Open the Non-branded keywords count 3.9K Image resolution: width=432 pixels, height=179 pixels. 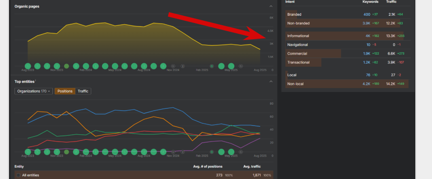pyautogui.click(x=367, y=23)
